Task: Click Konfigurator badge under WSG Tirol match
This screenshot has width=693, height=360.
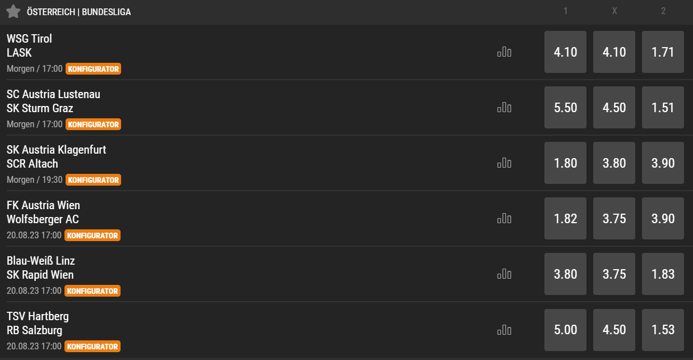Action: coord(94,69)
